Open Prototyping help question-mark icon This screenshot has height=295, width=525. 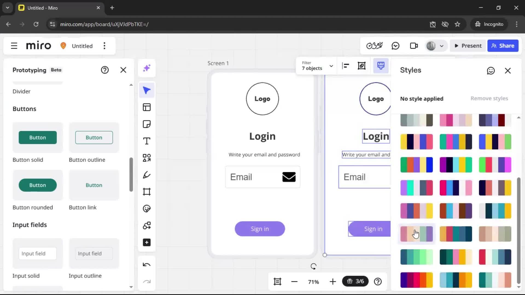[105, 70]
